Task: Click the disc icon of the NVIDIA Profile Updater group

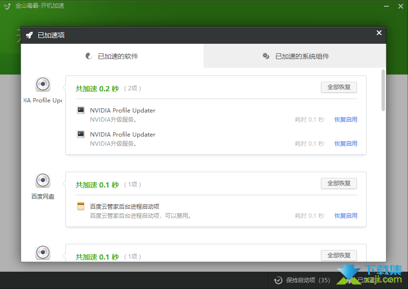Action: coord(43,84)
